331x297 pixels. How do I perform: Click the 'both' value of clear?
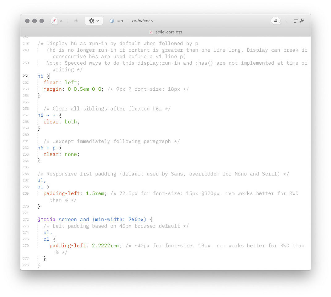pyautogui.click(x=71, y=122)
